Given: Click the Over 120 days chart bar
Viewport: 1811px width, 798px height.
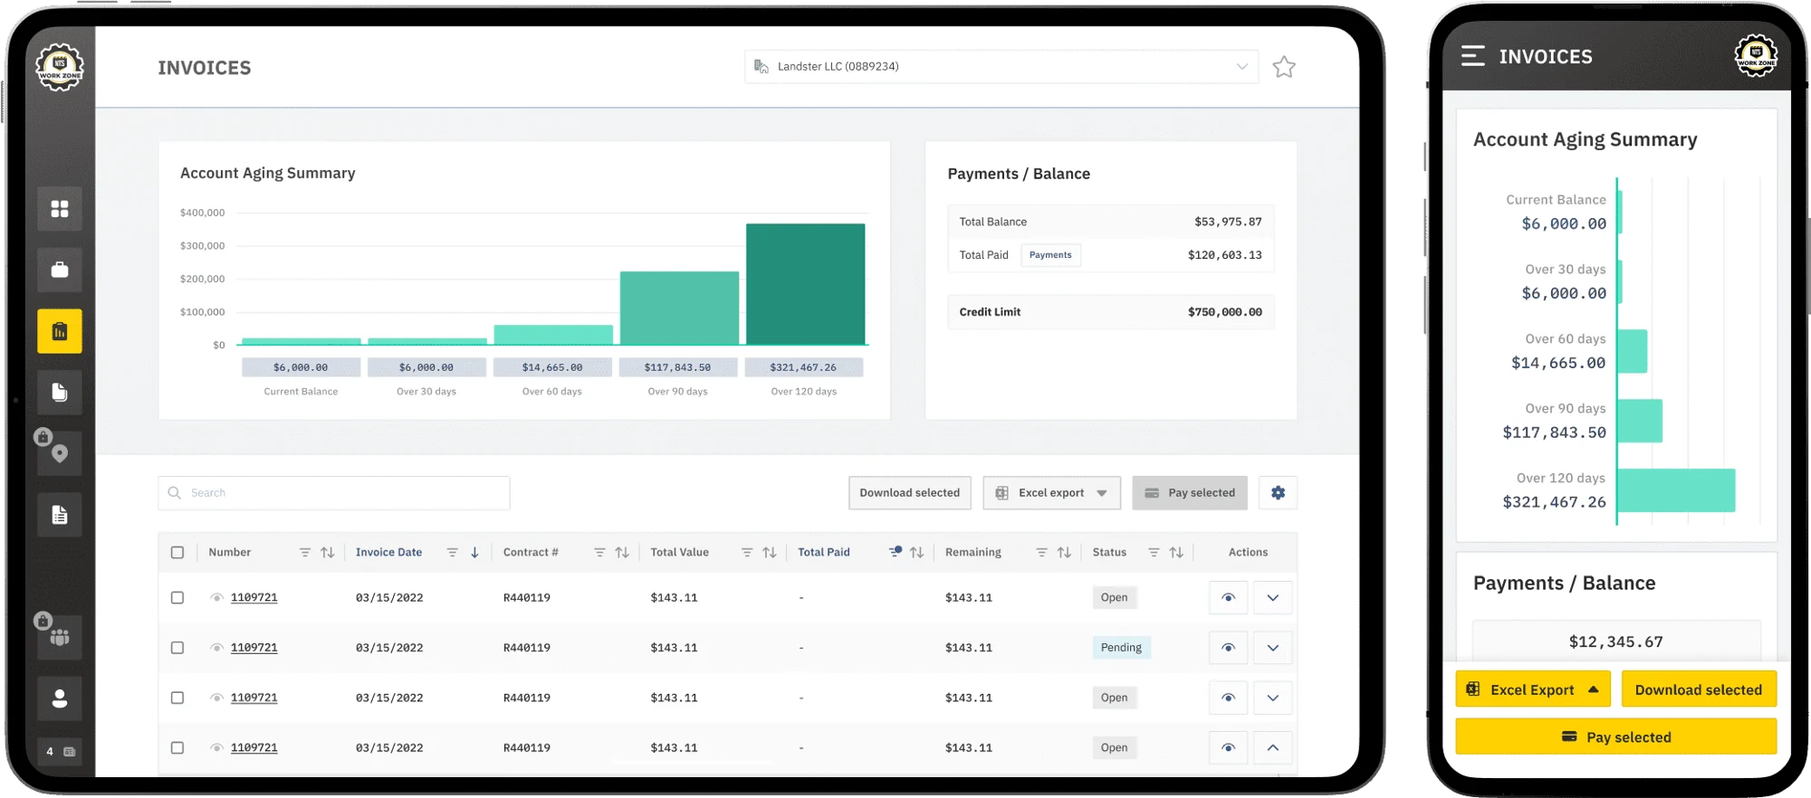Looking at the screenshot, I should pyautogui.click(x=805, y=284).
